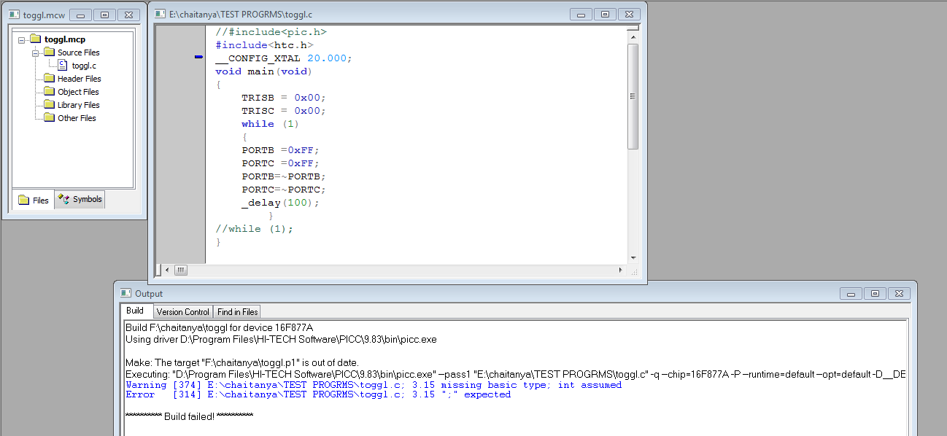The image size is (947, 436).
Task: Click the 'while (1)' statement line
Action: pos(270,124)
